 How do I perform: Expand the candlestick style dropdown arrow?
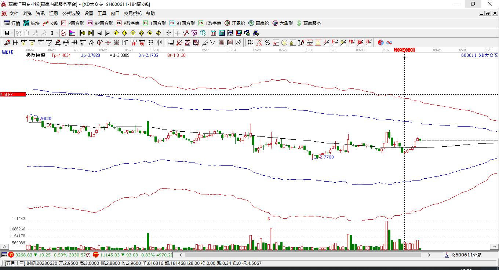click(57, 33)
